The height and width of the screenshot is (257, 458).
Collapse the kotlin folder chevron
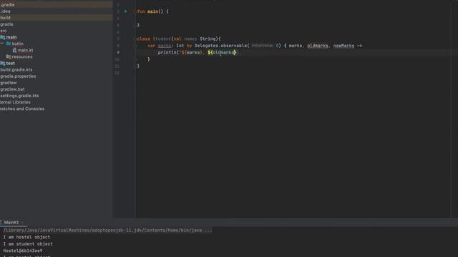[x=2, y=44]
